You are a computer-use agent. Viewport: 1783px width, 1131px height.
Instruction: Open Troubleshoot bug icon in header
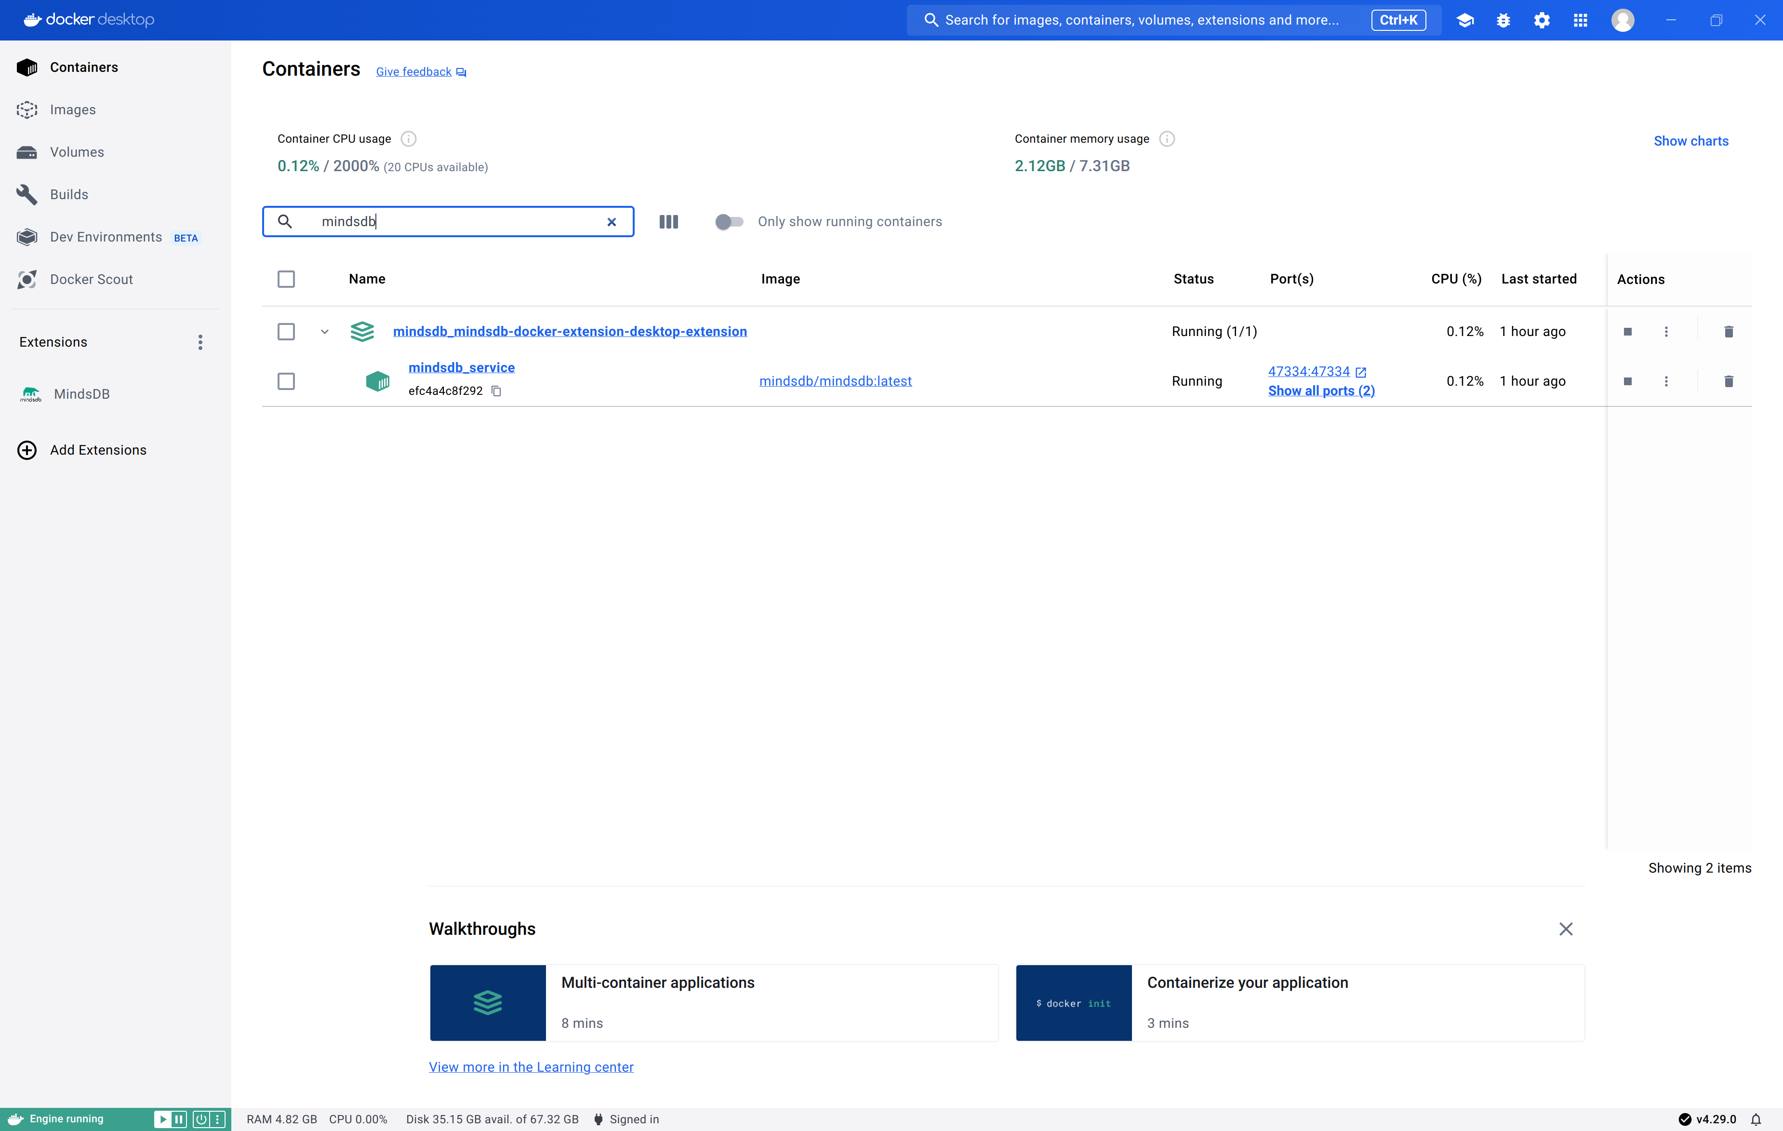[x=1503, y=20]
